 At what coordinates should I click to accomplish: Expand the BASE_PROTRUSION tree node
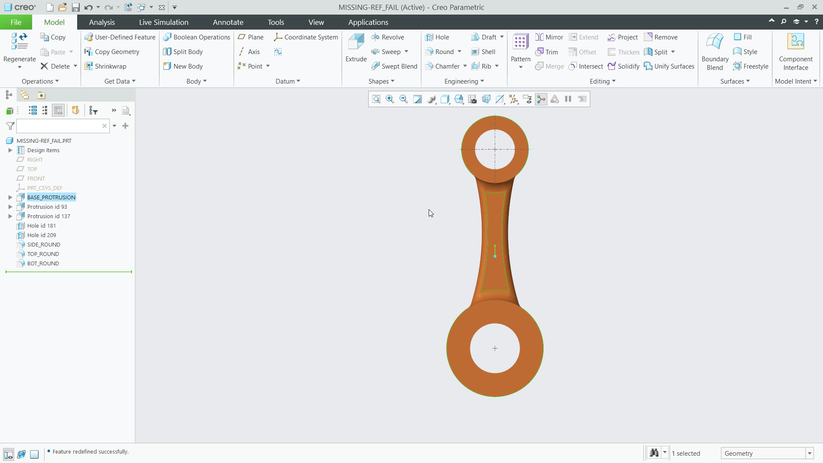point(10,197)
